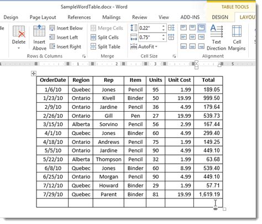Click the table resize handle

pyautogui.click(x=224, y=209)
